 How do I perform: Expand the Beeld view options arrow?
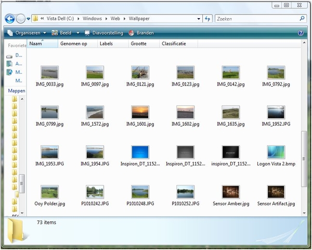[x=78, y=33]
